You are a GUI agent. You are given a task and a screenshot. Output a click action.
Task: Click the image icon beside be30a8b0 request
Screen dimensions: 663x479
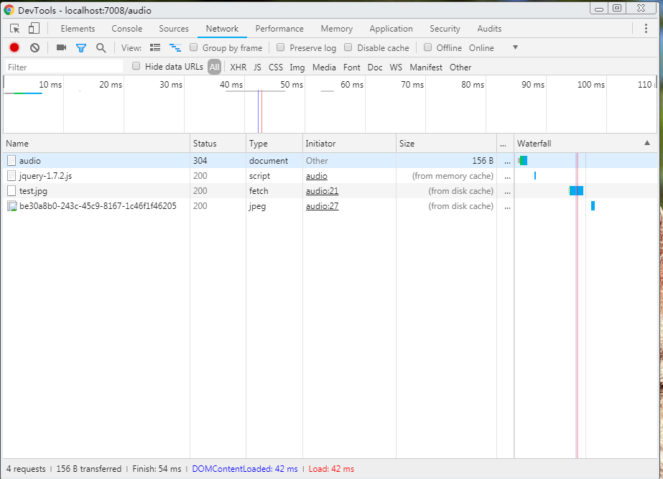12,206
